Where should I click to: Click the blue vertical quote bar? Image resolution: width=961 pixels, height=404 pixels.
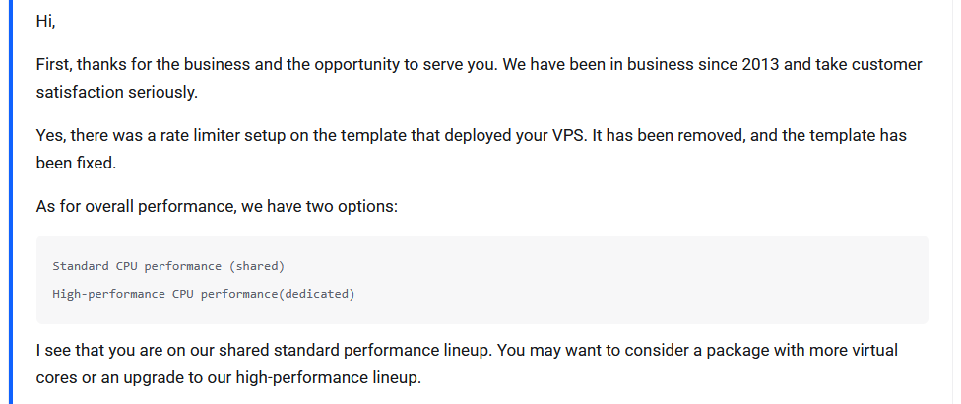point(11,202)
